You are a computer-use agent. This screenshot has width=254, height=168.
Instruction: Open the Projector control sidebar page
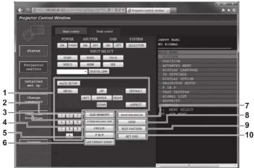[34, 67]
